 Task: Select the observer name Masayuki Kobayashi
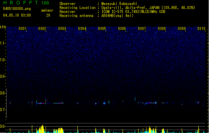[119, 4]
